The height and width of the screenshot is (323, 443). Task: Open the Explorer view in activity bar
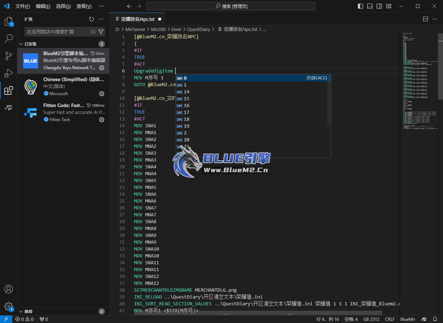click(x=9, y=22)
